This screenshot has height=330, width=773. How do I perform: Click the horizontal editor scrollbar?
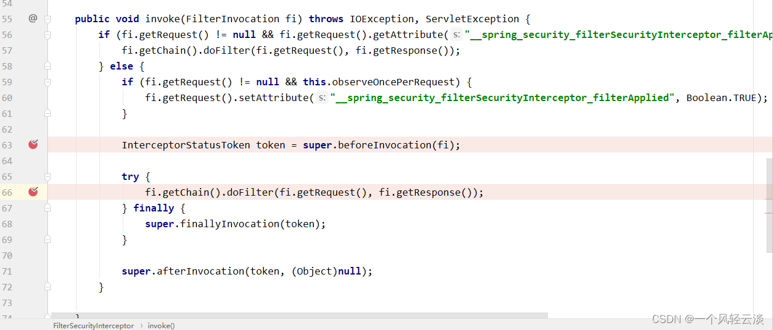tap(299, 315)
